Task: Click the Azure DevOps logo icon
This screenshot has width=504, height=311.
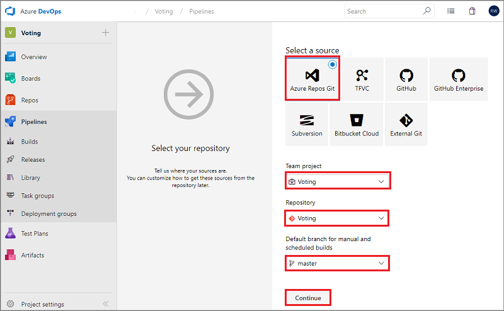Action: pos(10,11)
